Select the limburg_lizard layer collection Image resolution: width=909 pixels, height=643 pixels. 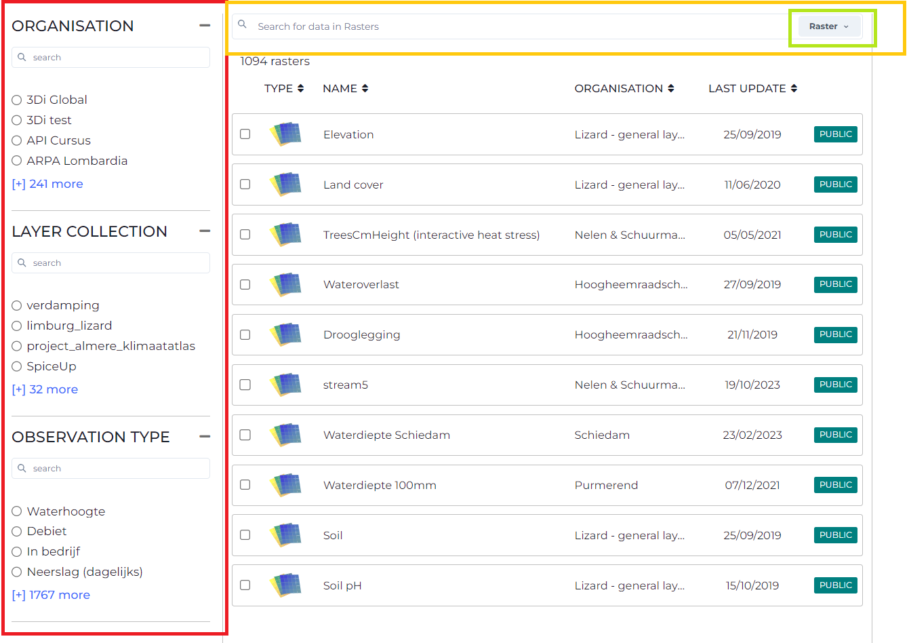pos(17,326)
